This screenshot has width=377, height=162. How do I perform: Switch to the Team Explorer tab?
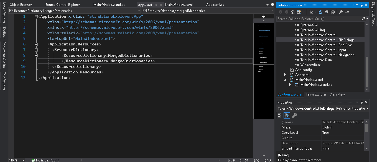[316, 94]
